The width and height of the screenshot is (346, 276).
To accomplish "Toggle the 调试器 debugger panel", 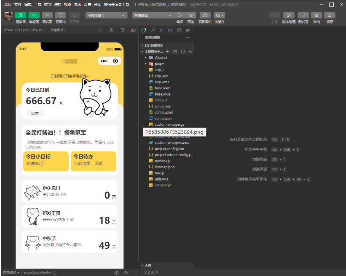I will coord(47,15).
